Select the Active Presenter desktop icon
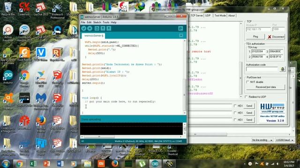Image resolution: width=300 pixels, height=168 pixels. [8, 33]
